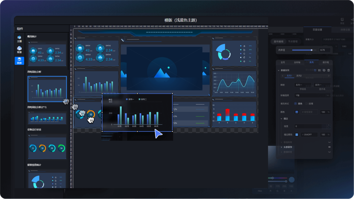Image resolution: width=354 pixels, height=199 pixels.
Task: Open the 背景 background components category
Action: [x=20, y=50]
